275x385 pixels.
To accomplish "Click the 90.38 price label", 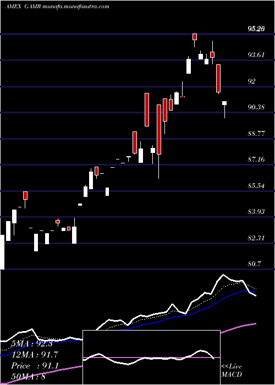I will tap(256, 107).
